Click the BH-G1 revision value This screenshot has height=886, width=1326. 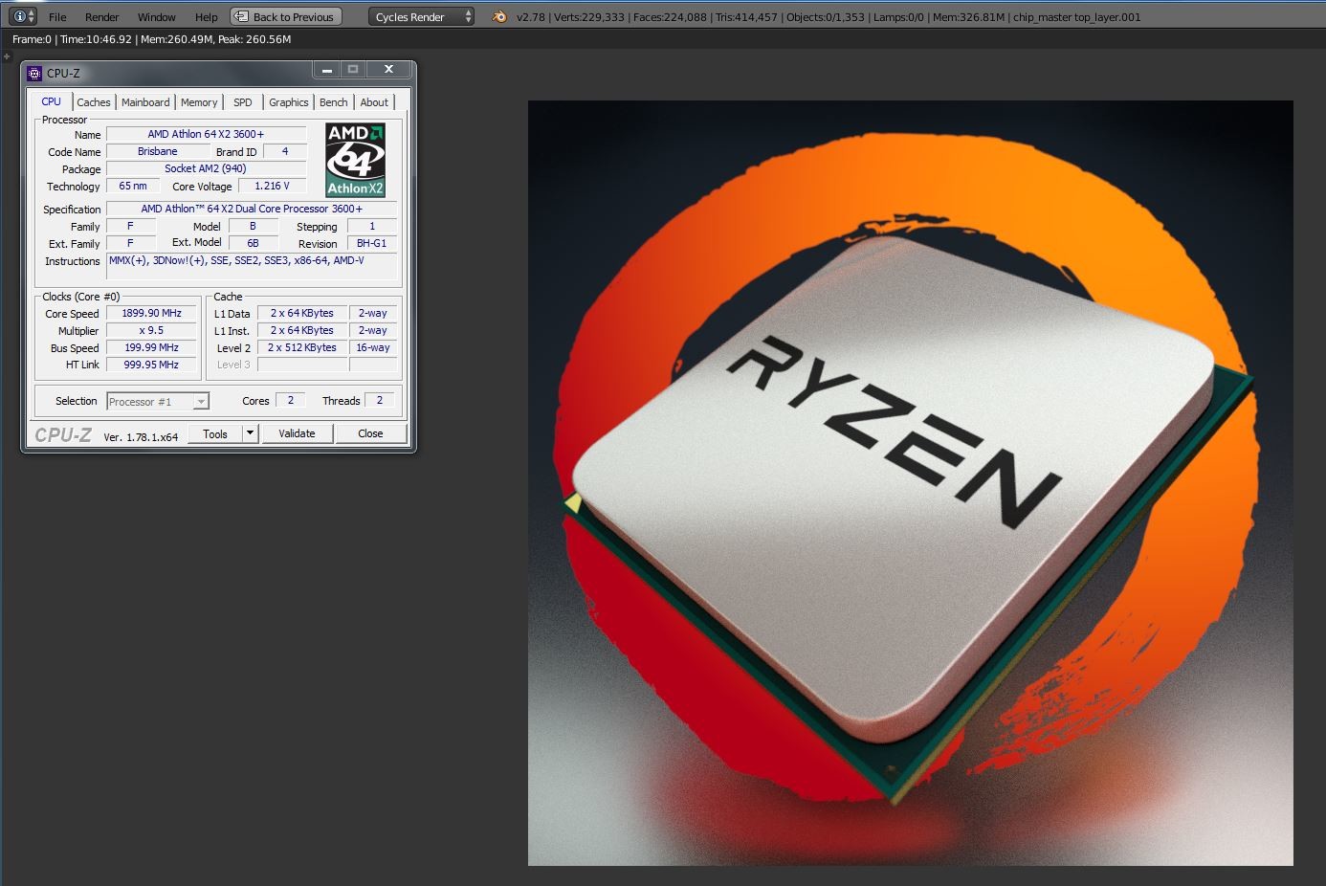coord(372,243)
